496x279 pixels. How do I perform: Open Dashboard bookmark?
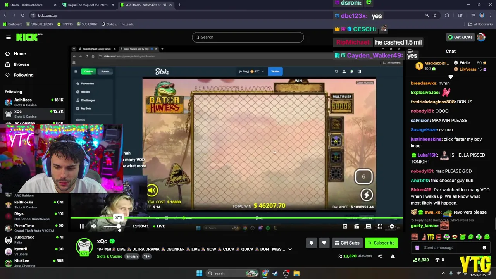coord(12,24)
